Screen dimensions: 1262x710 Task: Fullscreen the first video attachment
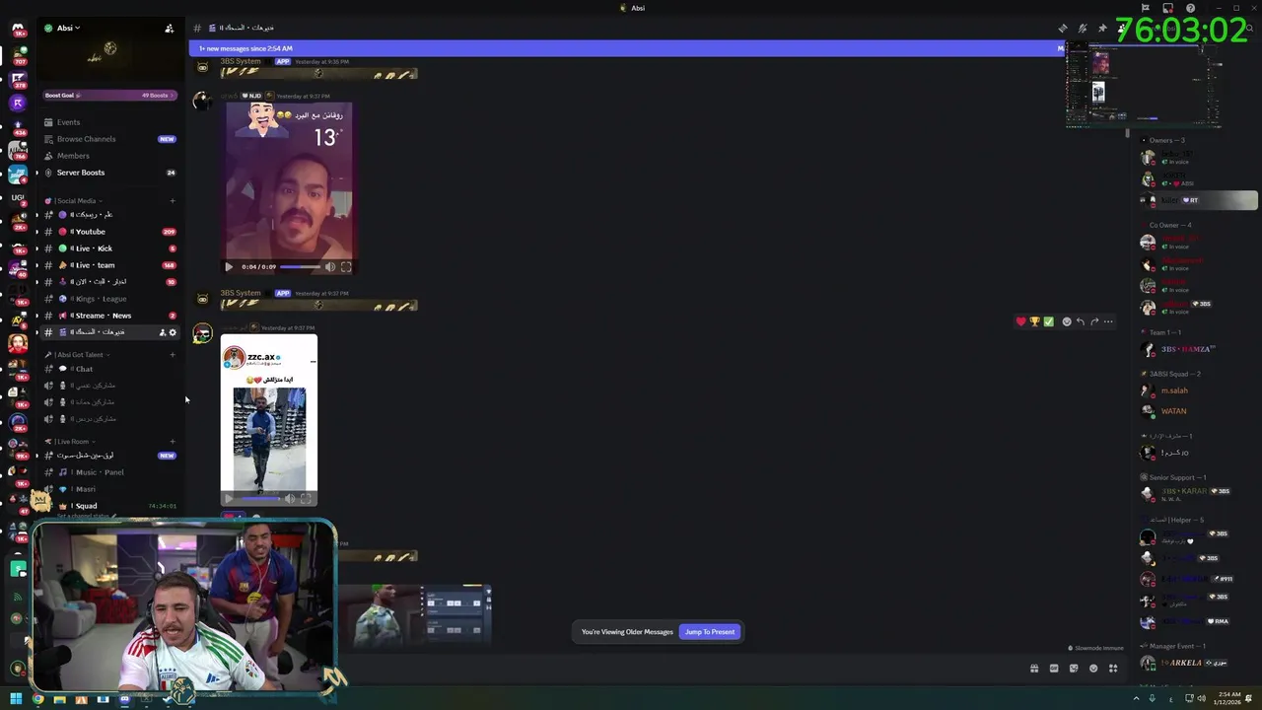346,266
